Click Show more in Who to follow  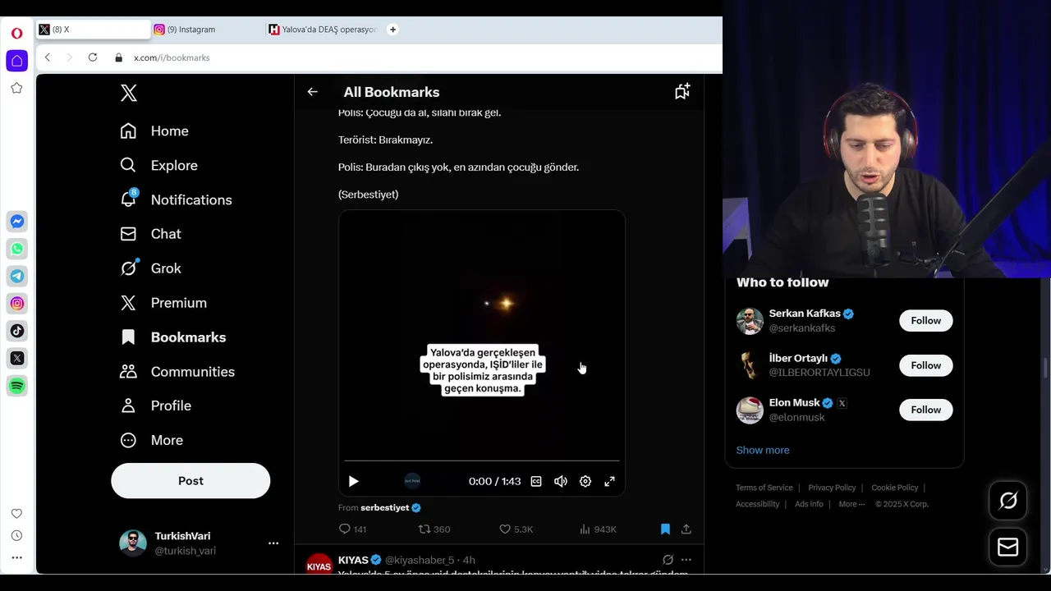click(x=762, y=450)
